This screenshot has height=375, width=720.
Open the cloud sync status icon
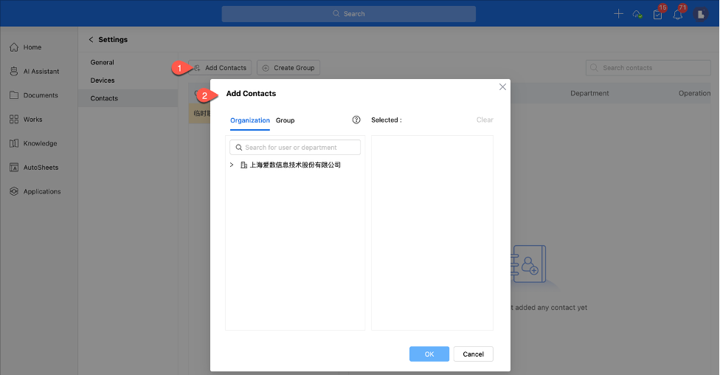coord(637,14)
